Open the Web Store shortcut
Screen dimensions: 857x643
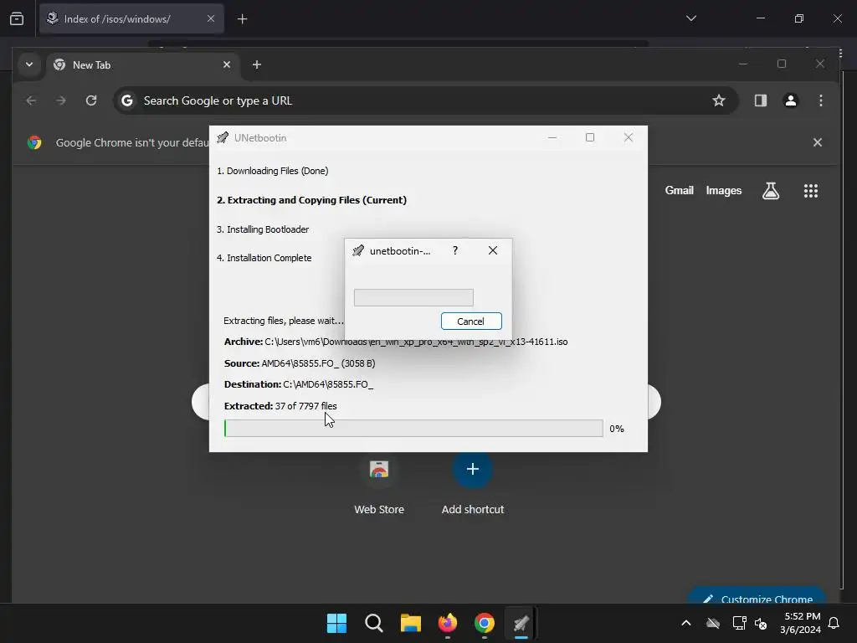379,484
